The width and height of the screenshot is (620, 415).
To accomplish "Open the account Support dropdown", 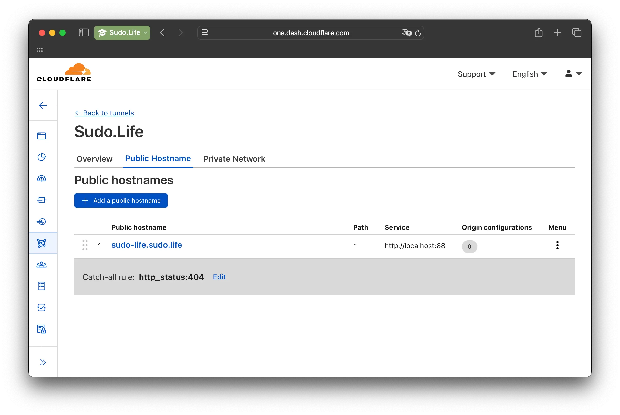I will [x=476, y=74].
